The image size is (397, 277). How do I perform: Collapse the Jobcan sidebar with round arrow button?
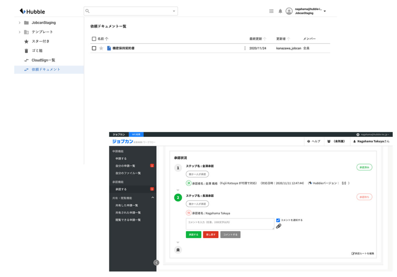point(157,263)
